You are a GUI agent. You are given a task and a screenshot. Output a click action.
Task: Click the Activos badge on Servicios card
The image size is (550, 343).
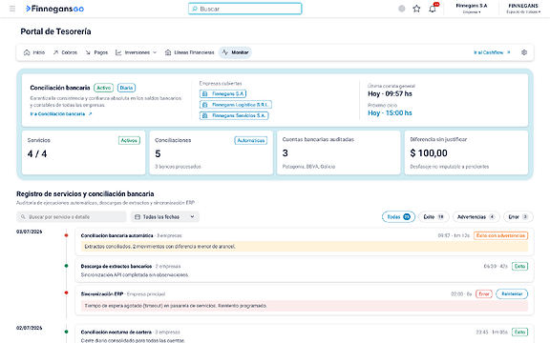tap(129, 140)
